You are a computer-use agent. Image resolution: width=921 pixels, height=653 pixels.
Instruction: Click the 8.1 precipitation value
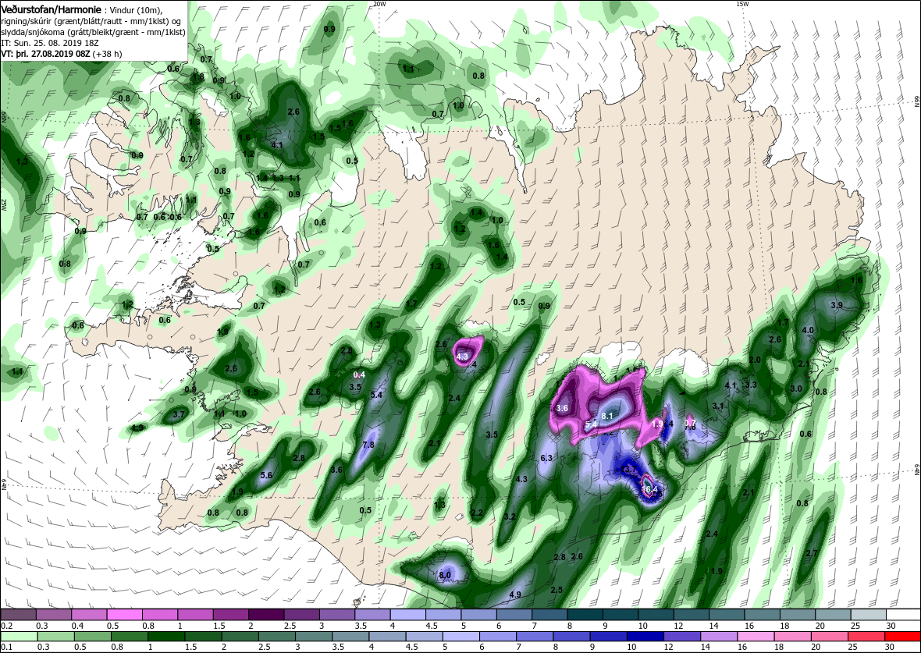607,416
